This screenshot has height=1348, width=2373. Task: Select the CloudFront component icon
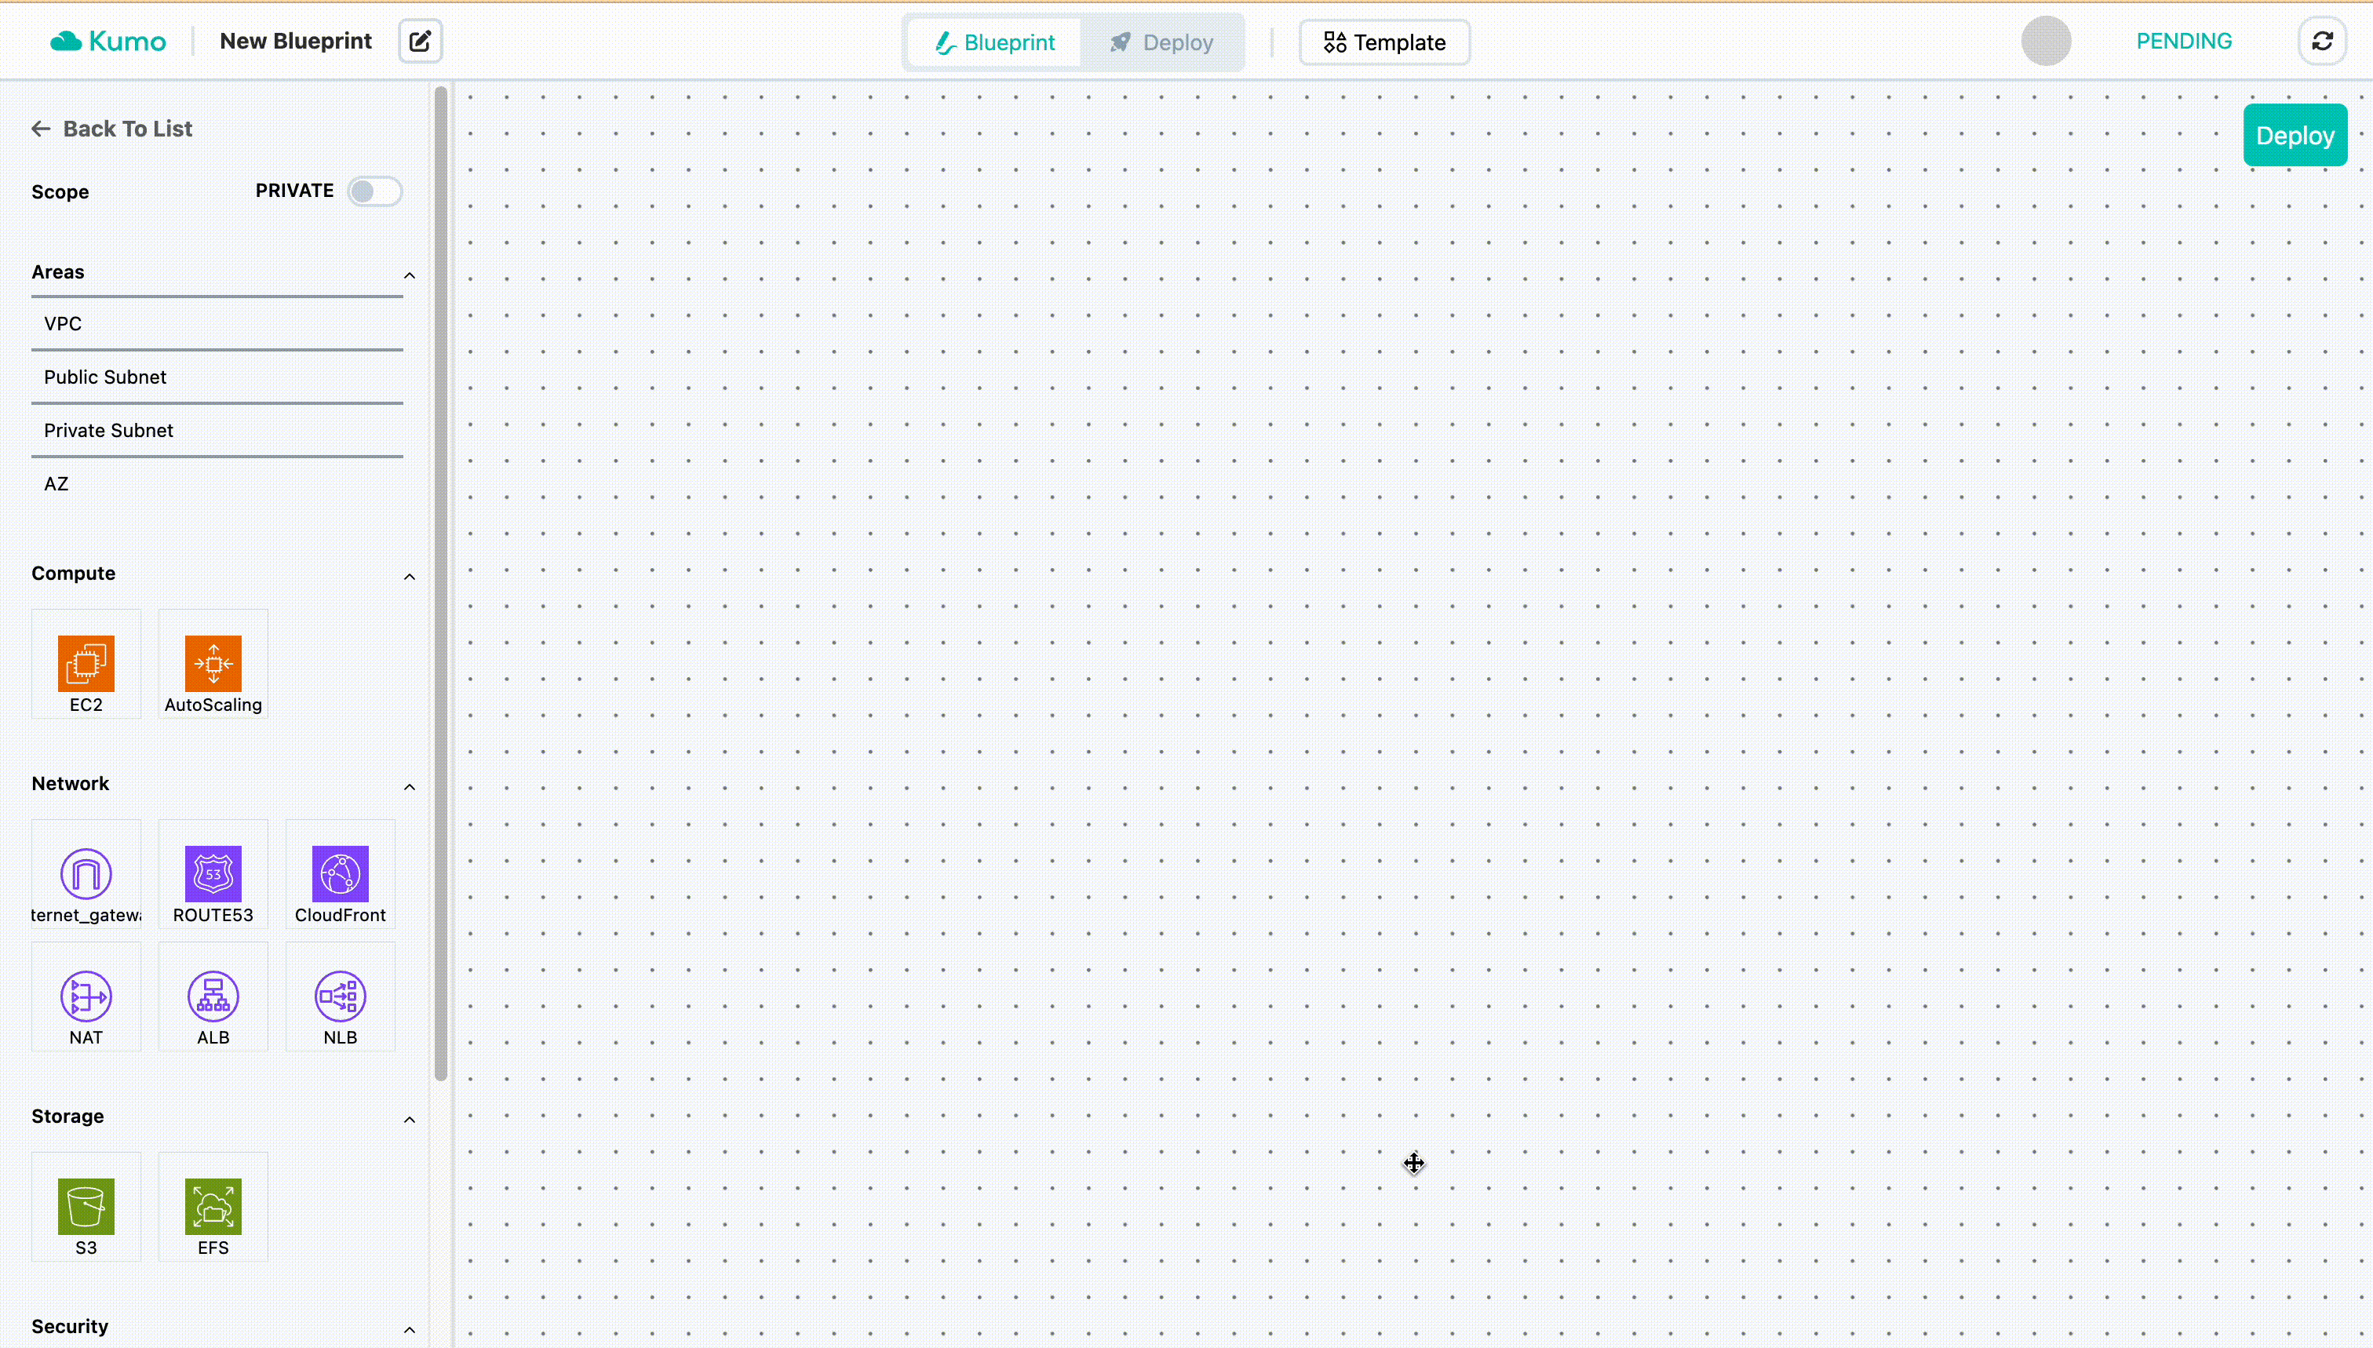click(340, 873)
